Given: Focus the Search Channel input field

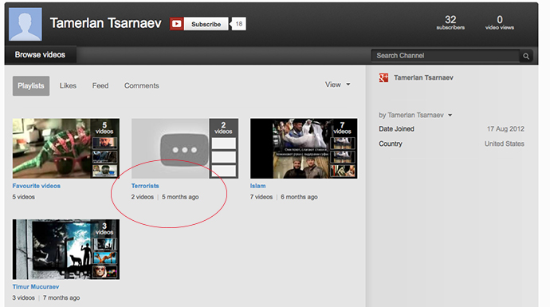Looking at the screenshot, I should tap(446, 56).
